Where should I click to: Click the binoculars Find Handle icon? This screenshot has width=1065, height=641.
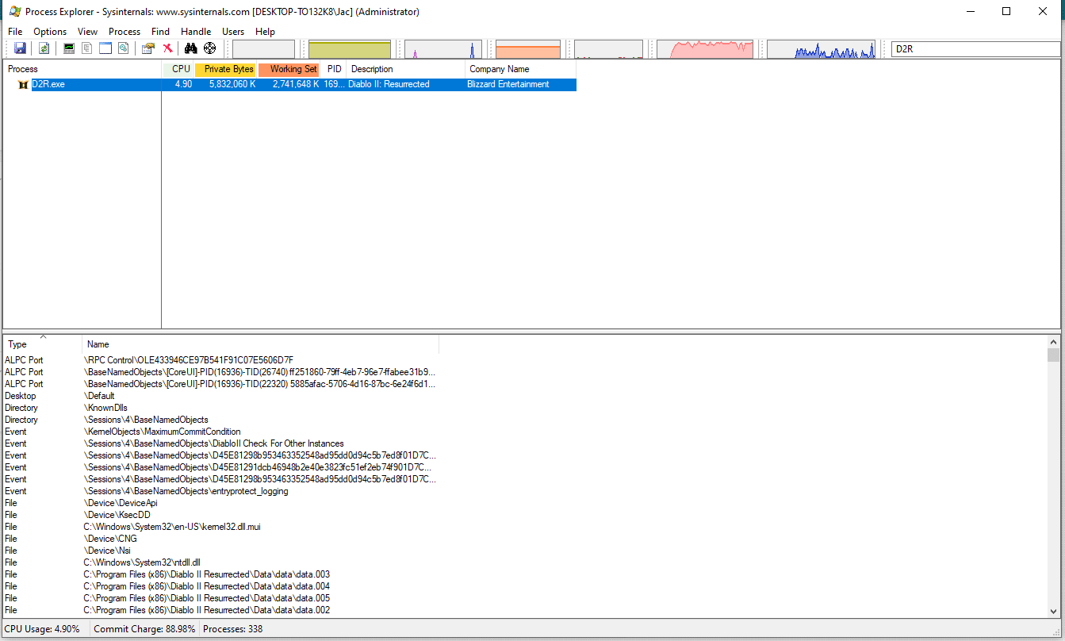click(190, 48)
